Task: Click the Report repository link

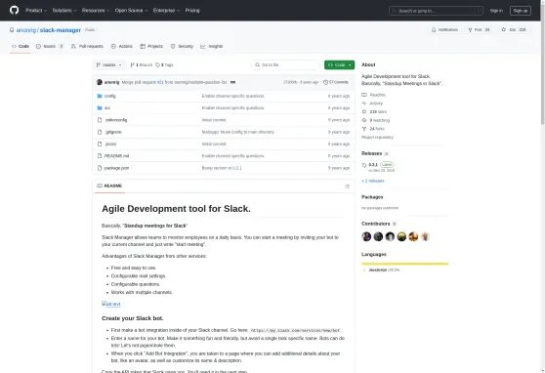Action: [377, 138]
